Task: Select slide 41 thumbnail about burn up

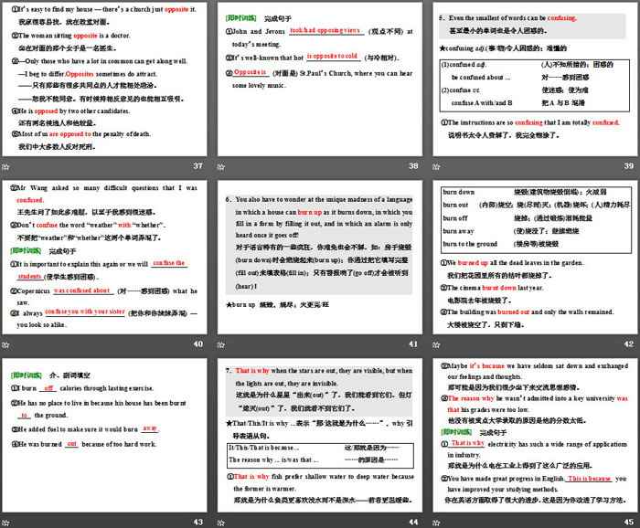Action: pyautogui.click(x=320, y=258)
